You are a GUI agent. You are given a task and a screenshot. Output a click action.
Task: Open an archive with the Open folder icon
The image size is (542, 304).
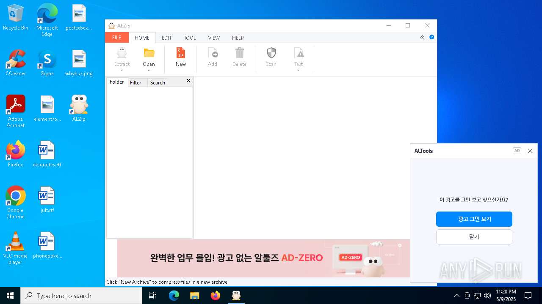coord(149,53)
